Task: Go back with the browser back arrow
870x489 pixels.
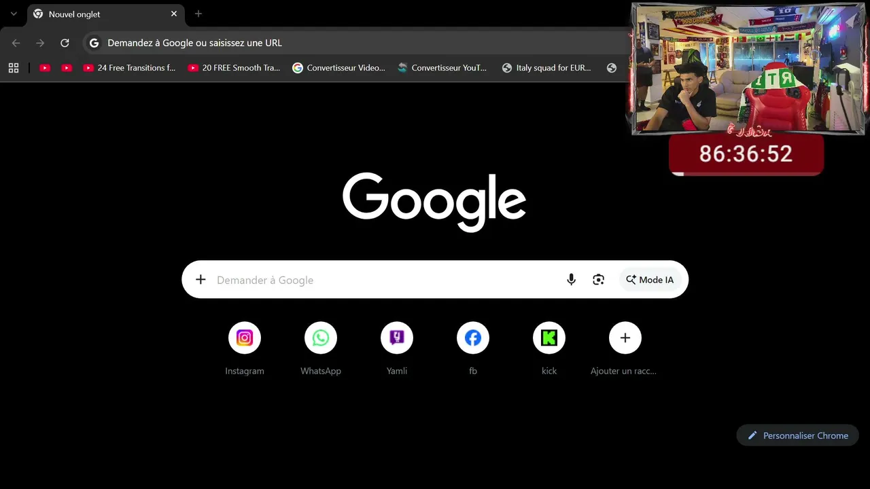Action: (x=16, y=43)
